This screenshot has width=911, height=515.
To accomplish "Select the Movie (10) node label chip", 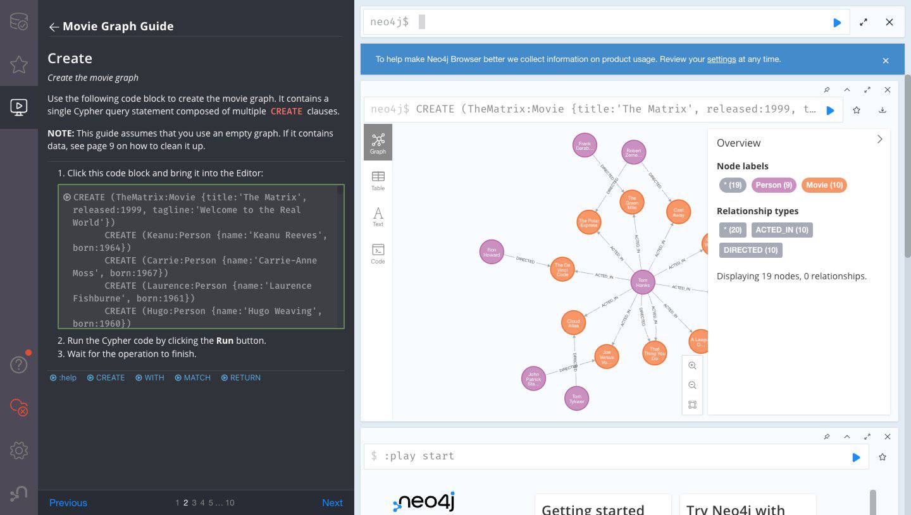I will (824, 185).
